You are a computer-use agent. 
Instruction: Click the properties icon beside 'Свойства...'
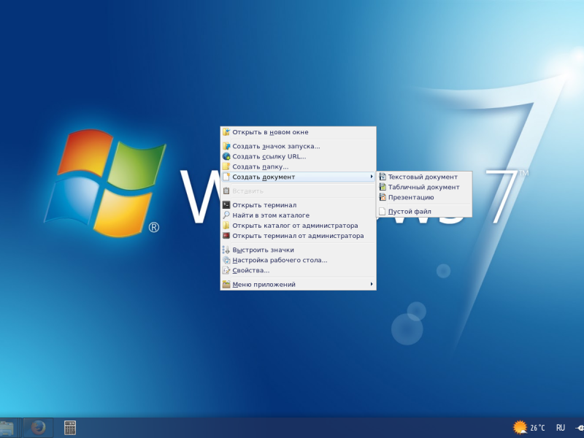(226, 270)
